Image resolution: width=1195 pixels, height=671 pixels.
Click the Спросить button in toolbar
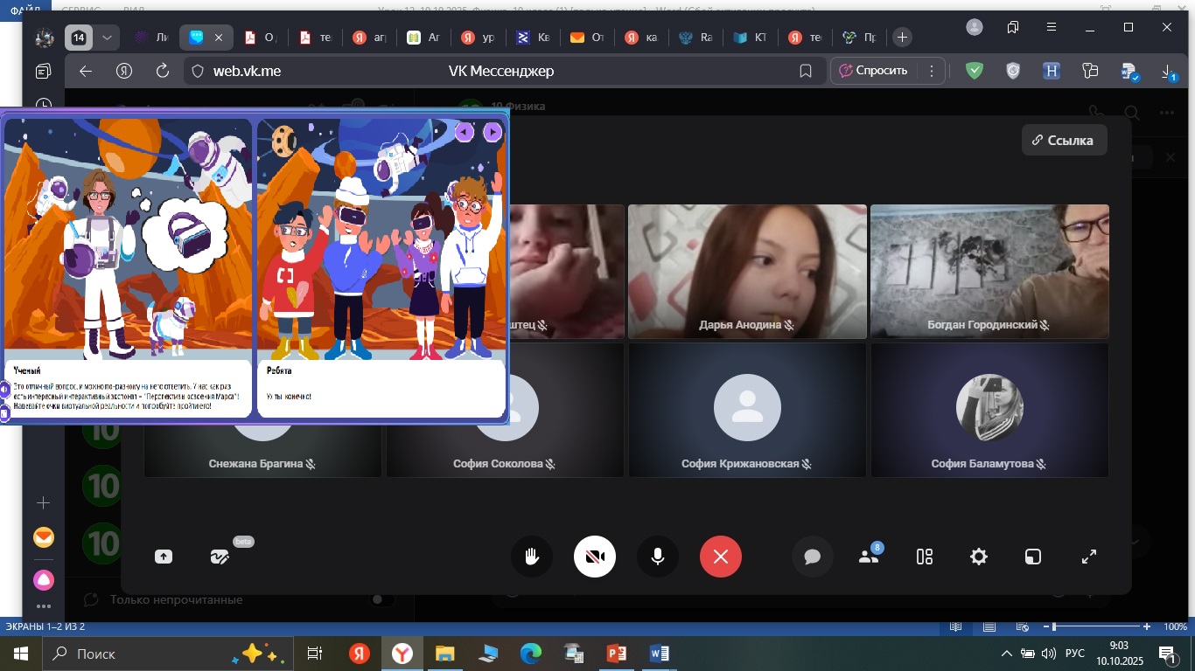tap(873, 71)
